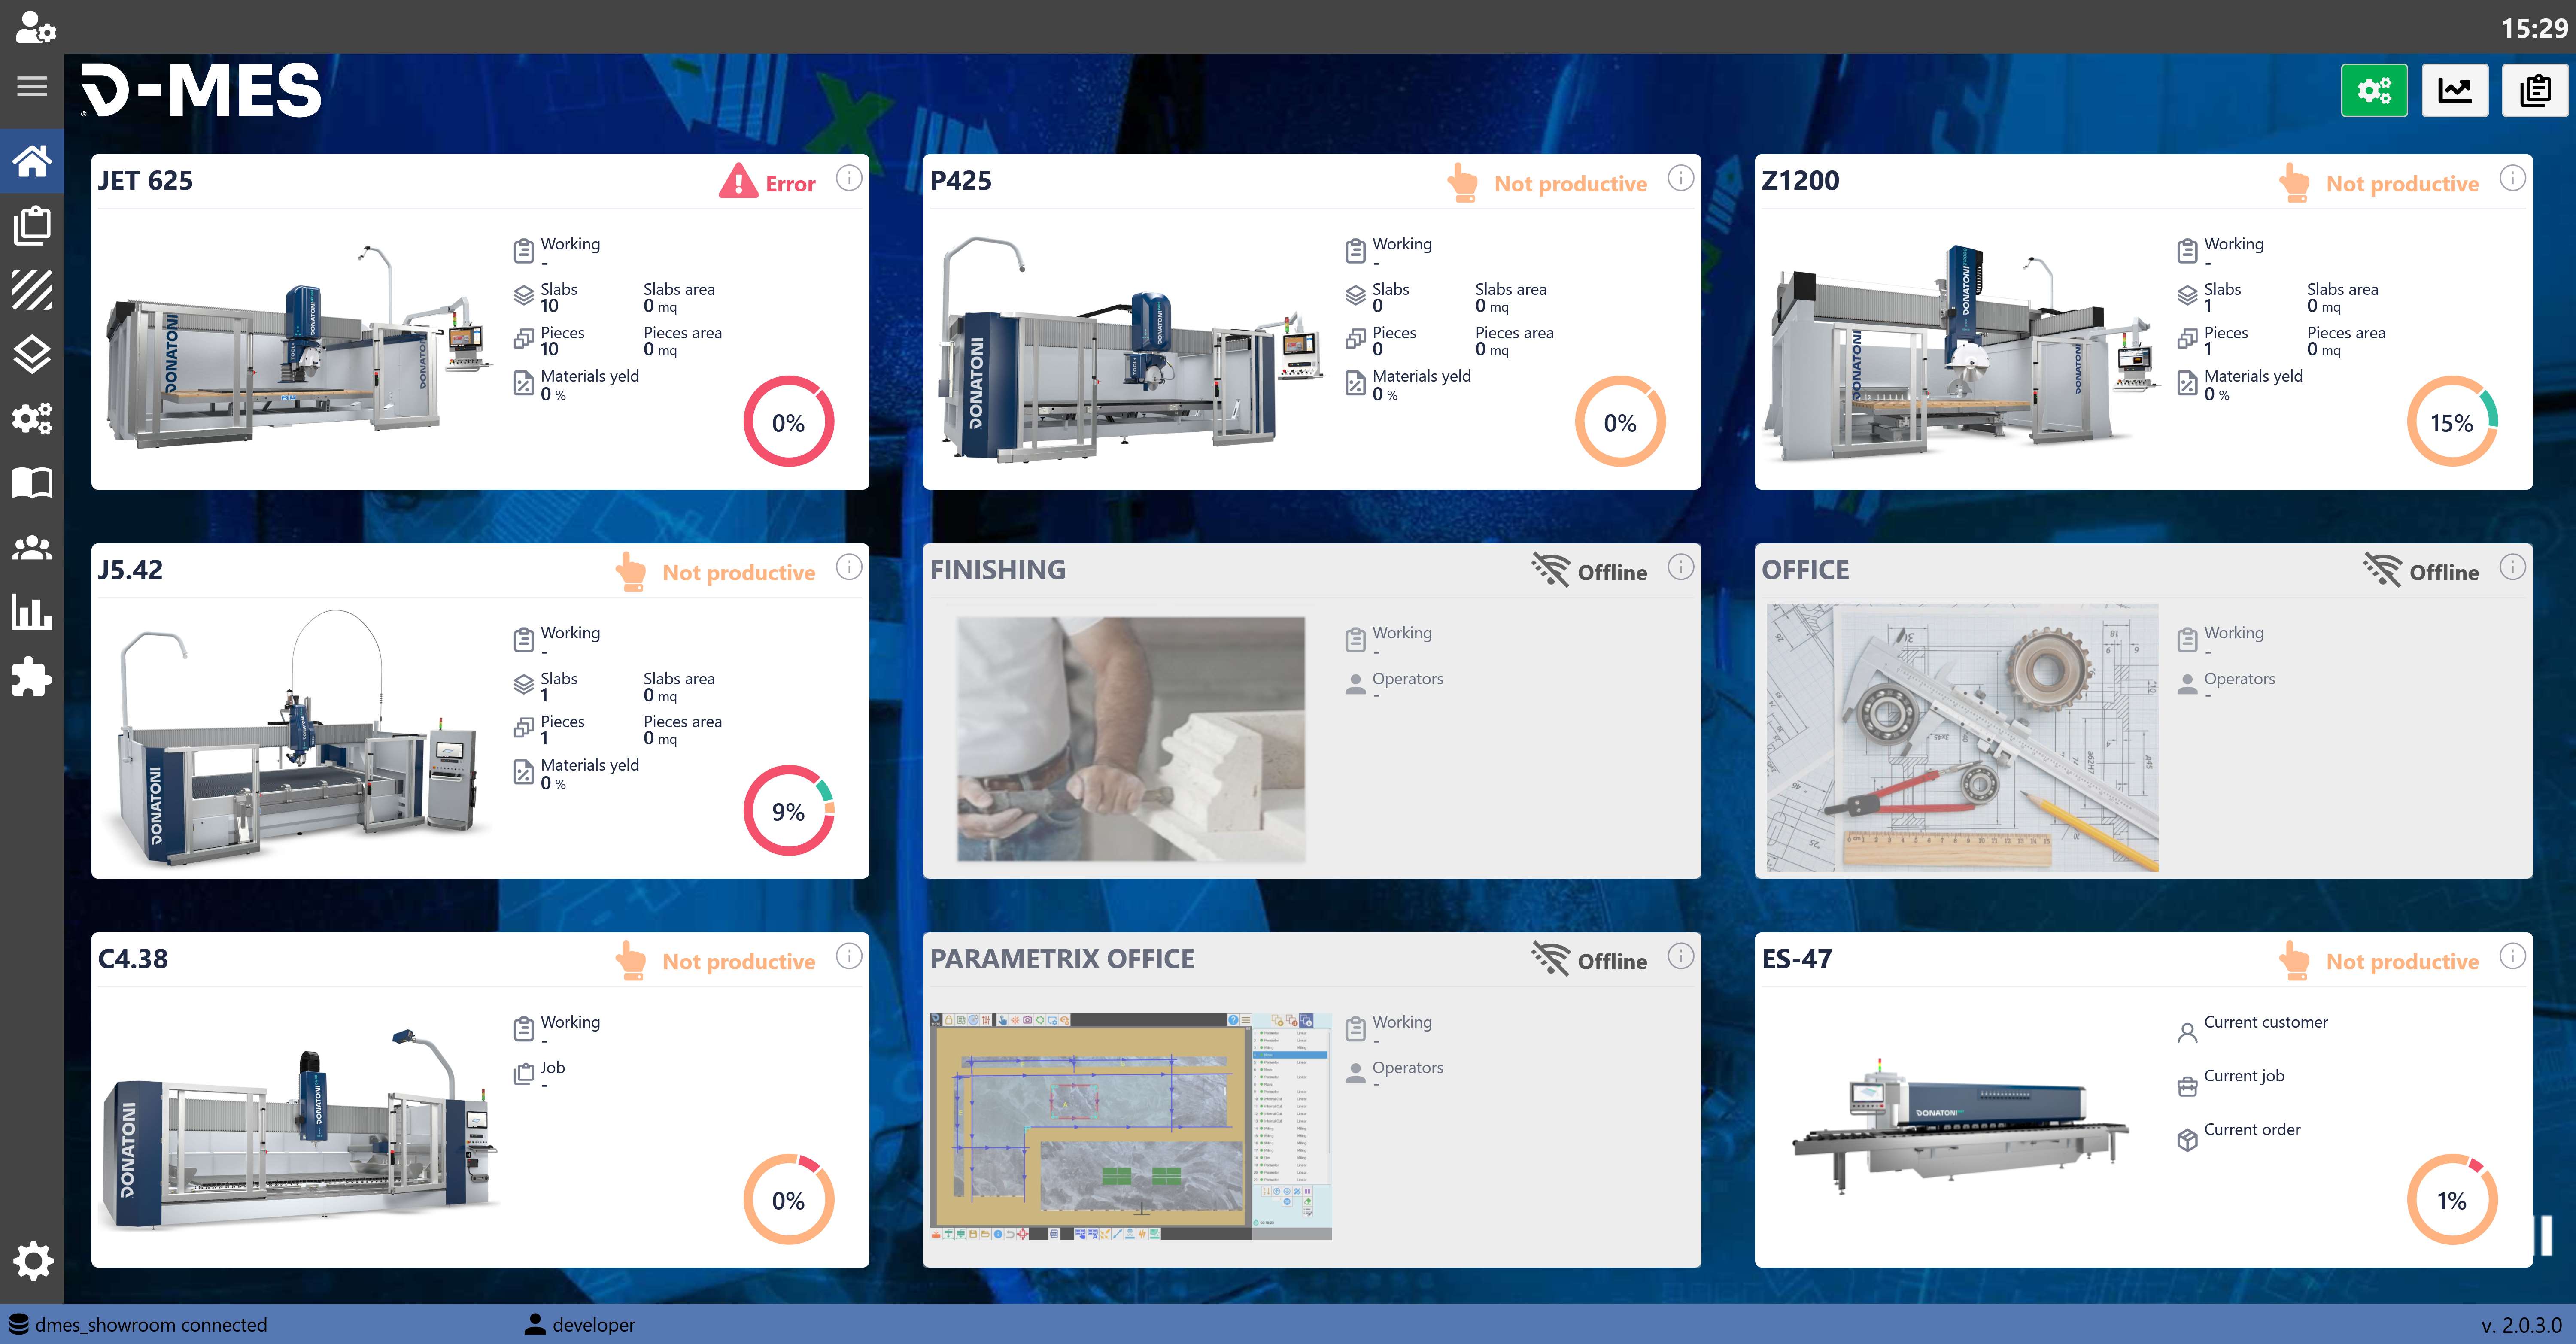This screenshot has width=2576, height=1344.
Task: Show info for P425 machine
Action: [x=1680, y=179]
